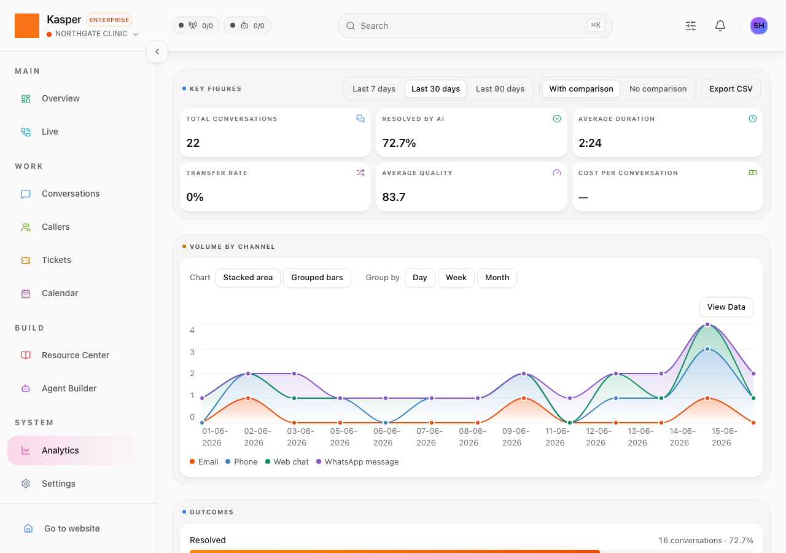Screen dimensions: 786x553
Task: Click the Total Conversations chat icon
Action: (360, 119)
